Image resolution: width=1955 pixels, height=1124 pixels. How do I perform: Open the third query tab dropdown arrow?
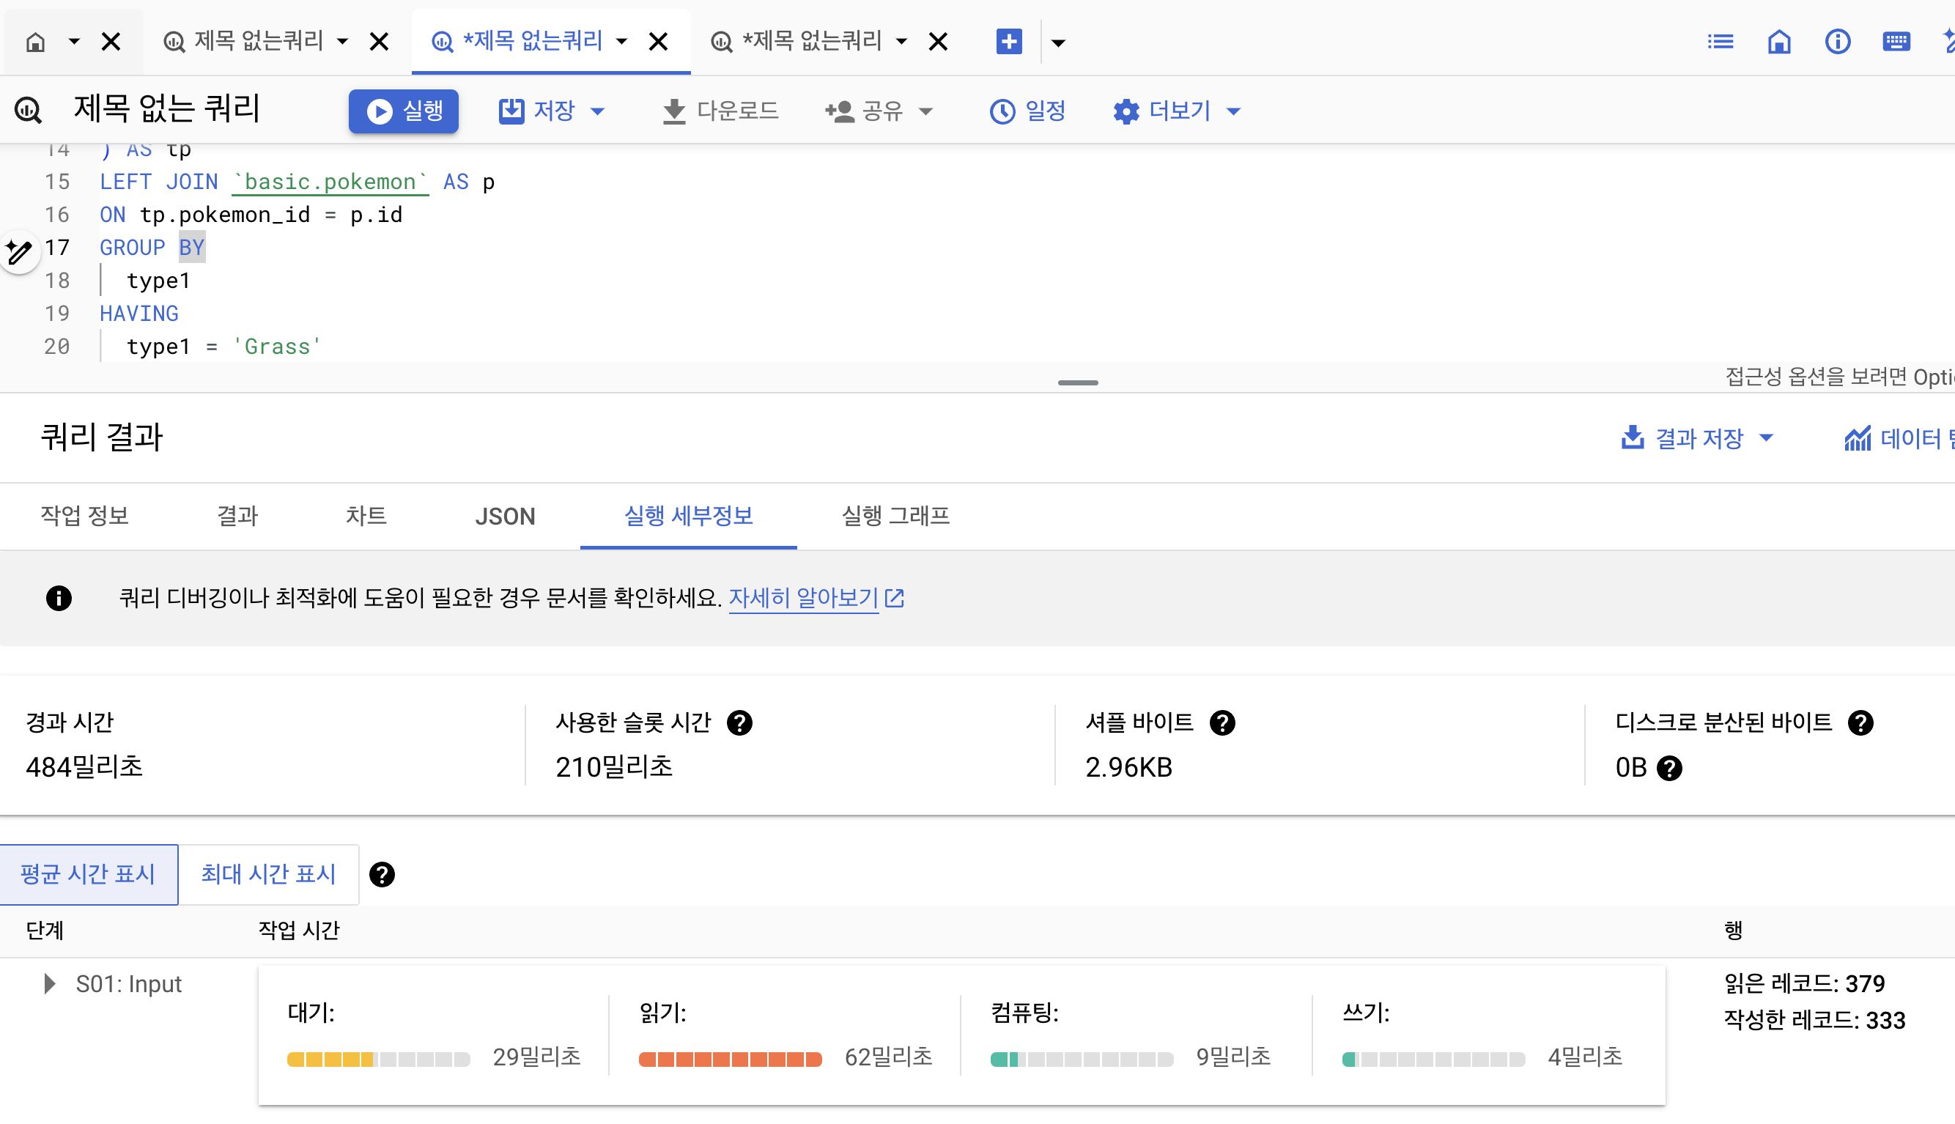[901, 42]
